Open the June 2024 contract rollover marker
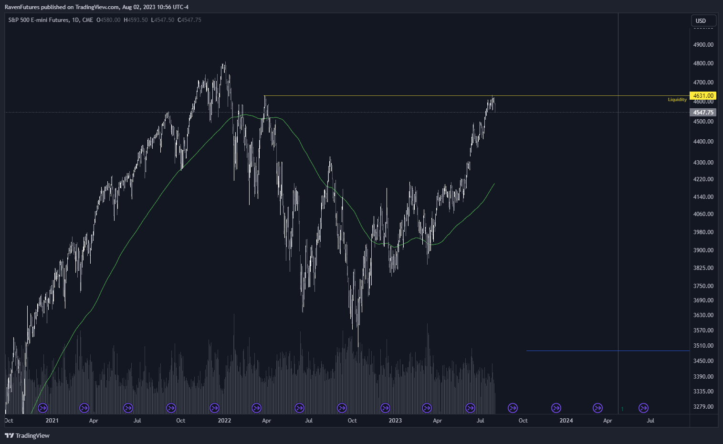The width and height of the screenshot is (723, 444). pyautogui.click(x=643, y=408)
